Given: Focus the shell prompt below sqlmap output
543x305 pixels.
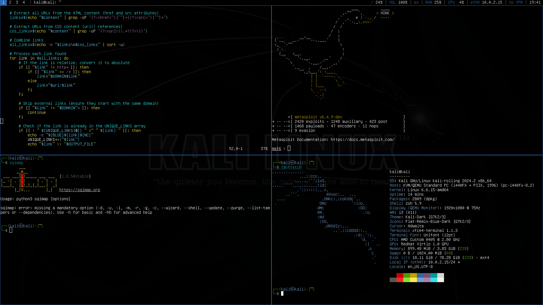Looking at the screenshot, I should pos(11,230).
